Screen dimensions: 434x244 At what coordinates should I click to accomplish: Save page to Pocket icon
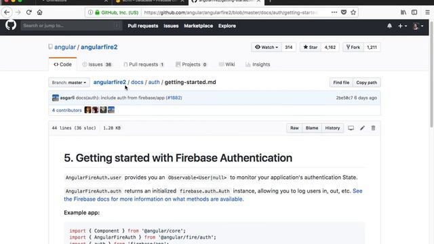[344, 12]
